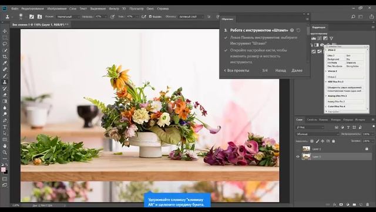Open the Изображение menu
Image resolution: width=376 pixels, height=212 pixels.
tap(57, 8)
